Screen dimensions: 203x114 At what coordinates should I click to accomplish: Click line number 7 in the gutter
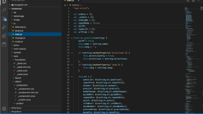pos(69,26)
